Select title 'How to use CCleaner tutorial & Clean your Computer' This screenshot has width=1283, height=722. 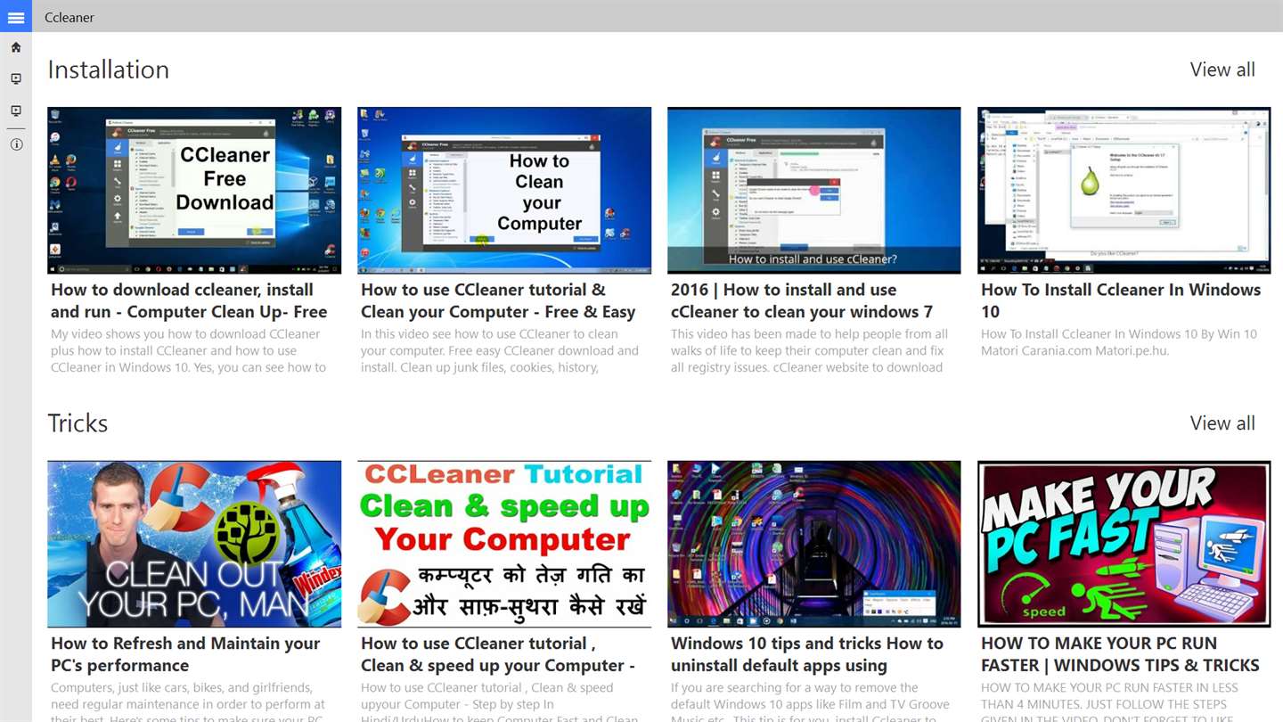coord(498,300)
